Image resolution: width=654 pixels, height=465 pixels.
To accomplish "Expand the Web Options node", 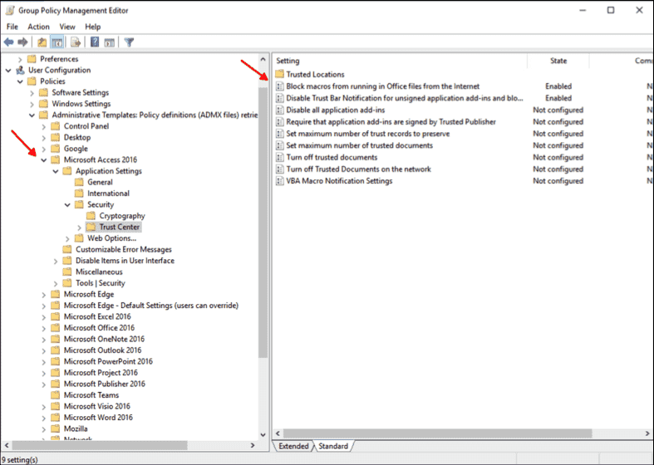I will (x=67, y=239).
